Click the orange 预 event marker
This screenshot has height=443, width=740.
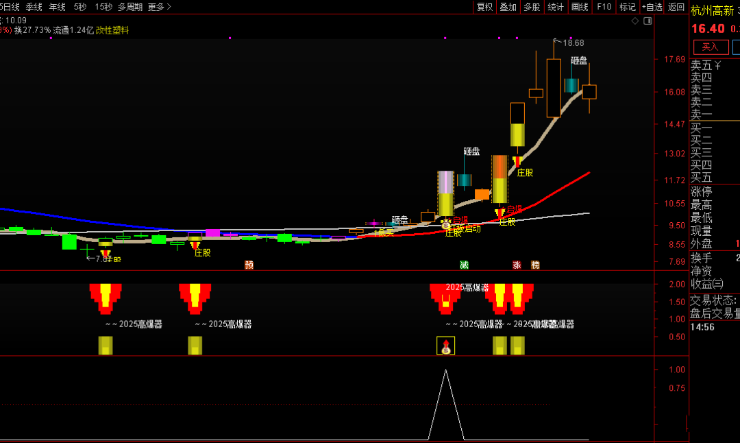point(249,265)
